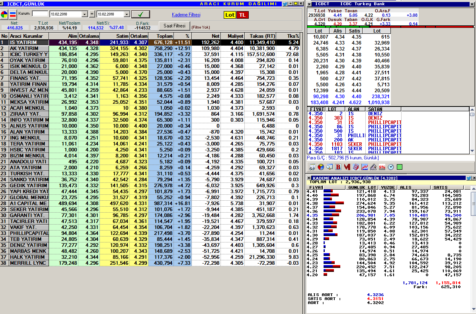This screenshot has height=314, width=476.
Task: Expand the start date dropdown
Action: (85, 14)
